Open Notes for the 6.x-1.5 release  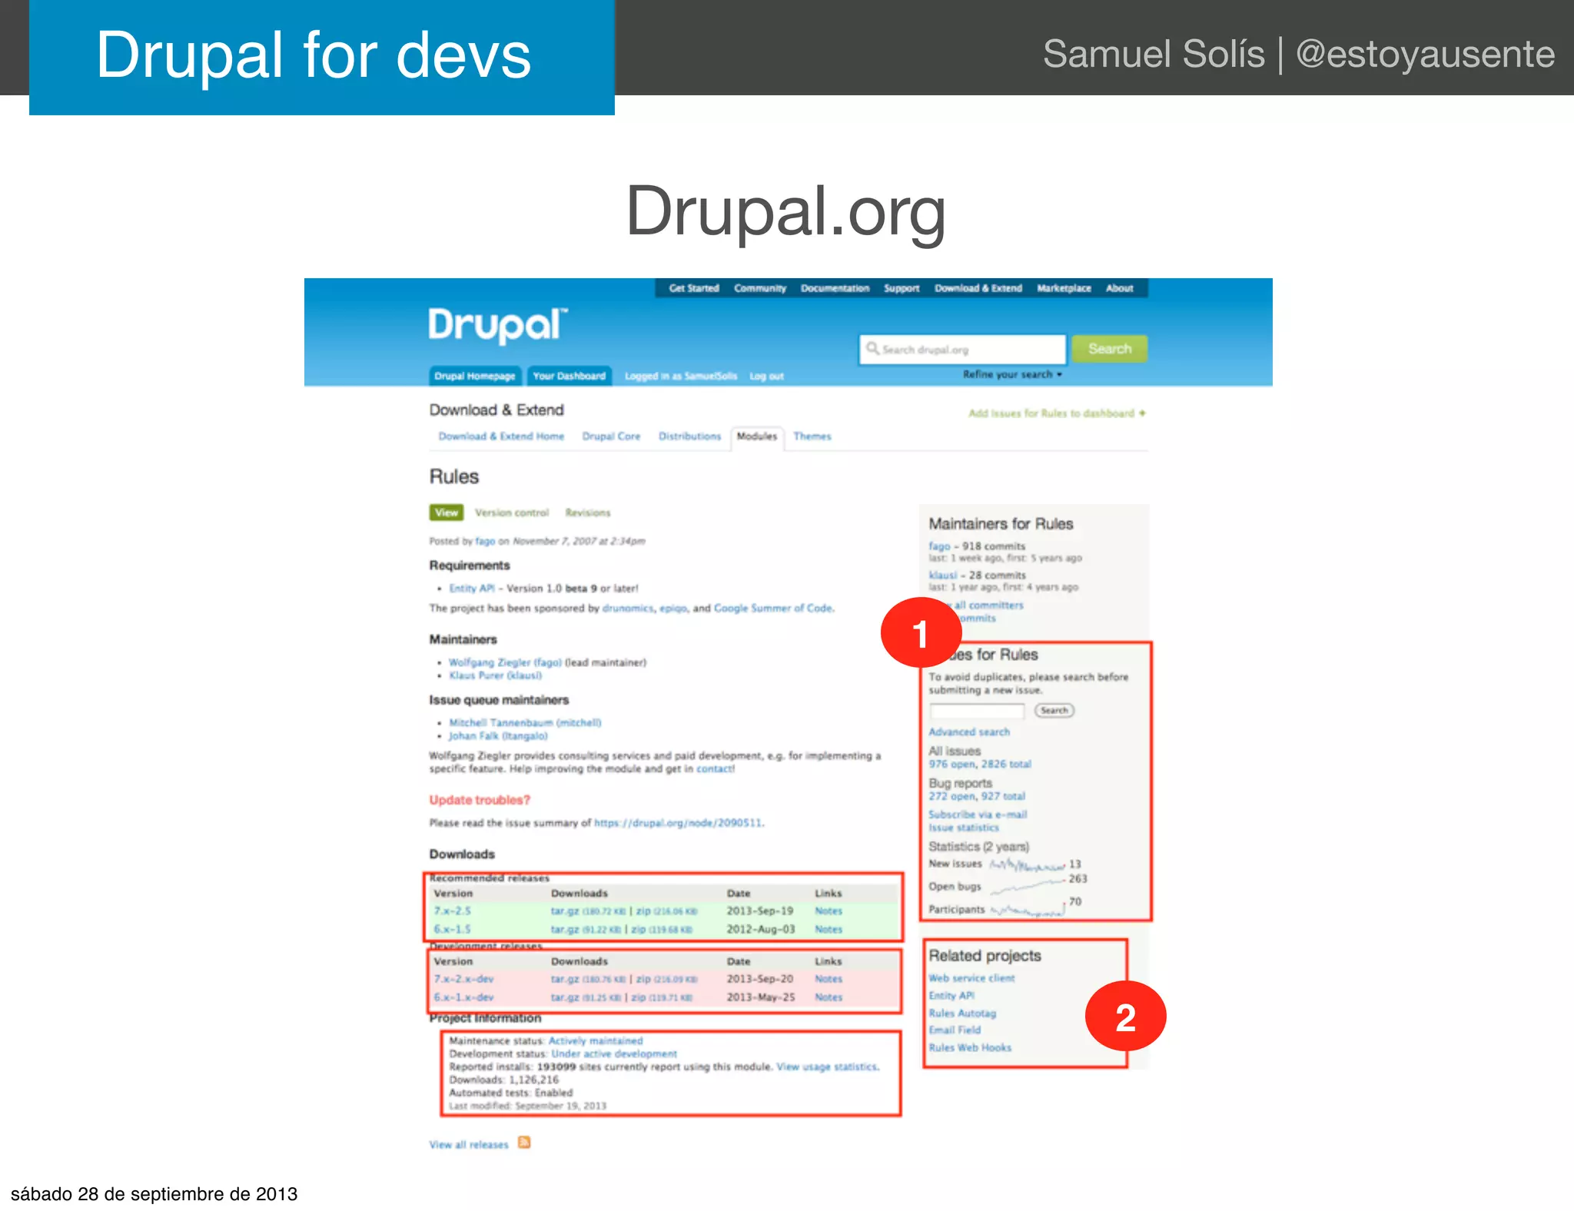point(829,929)
